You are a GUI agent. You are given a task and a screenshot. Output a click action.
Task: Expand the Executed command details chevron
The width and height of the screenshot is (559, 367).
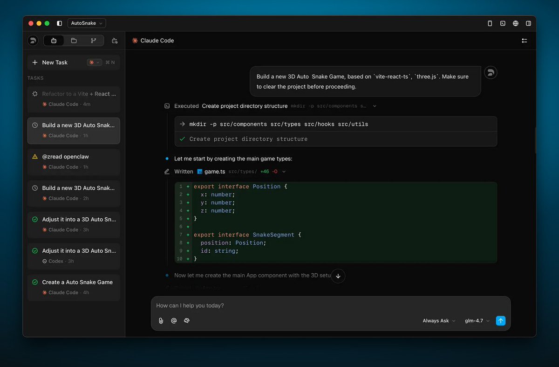pos(375,106)
